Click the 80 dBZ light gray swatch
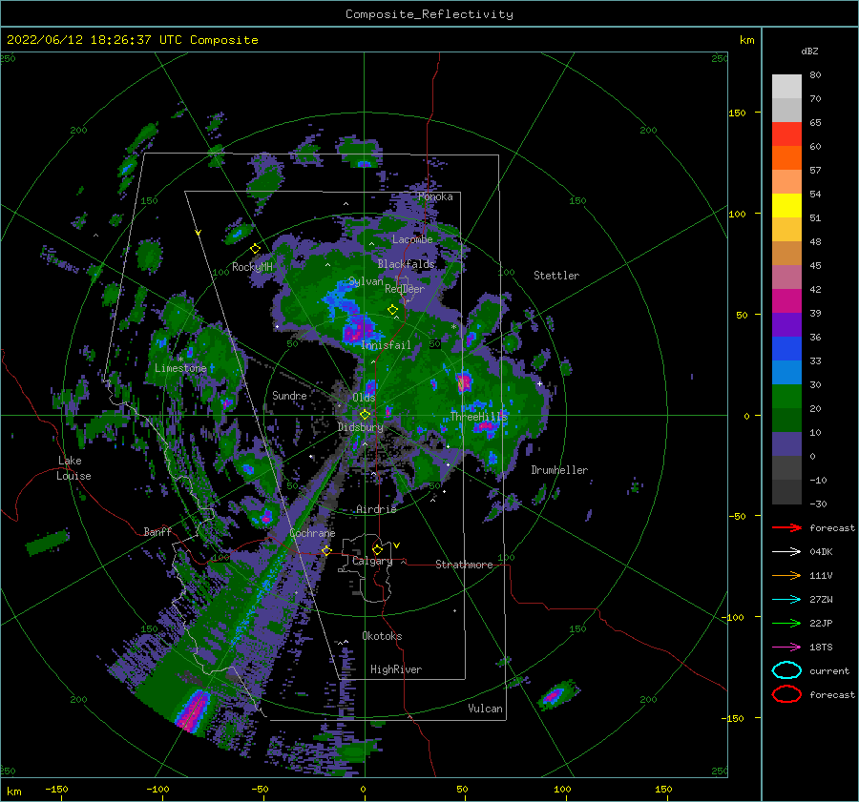859x802 pixels. pyautogui.click(x=786, y=87)
